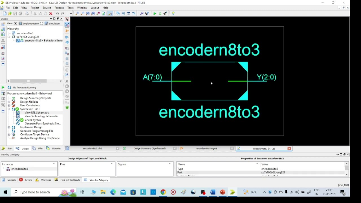Open the File menu
Viewport: 361px width, 203px height.
tap(8, 8)
